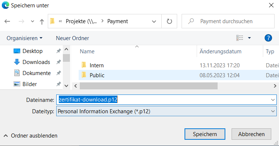Refresh the Payment folder view
Image resolution: width=279 pixels, height=146 pixels.
pos(169,21)
